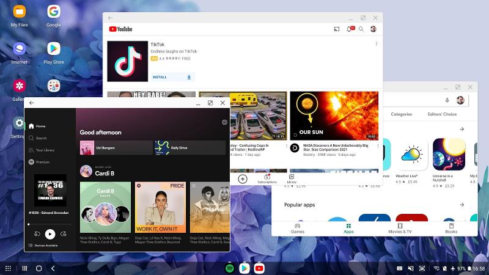Open the Play Store account avatar
The image size is (489, 275).
[x=460, y=100]
